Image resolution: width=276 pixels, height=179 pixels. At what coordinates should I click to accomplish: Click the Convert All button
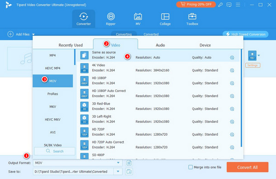coord(247,167)
